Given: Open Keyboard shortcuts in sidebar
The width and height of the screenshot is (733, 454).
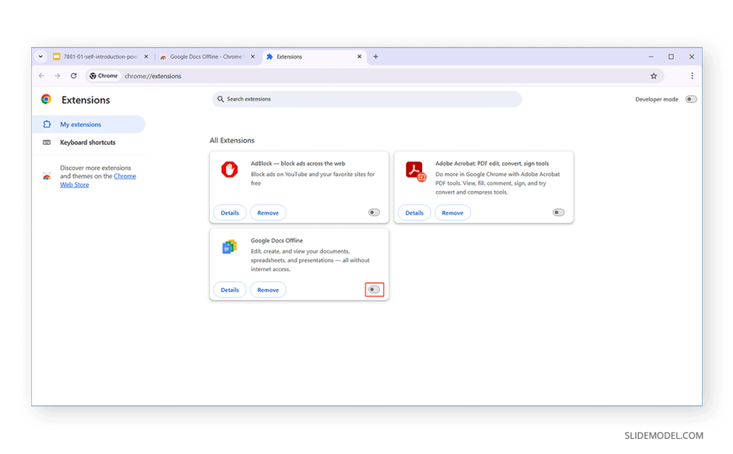Looking at the screenshot, I should click(88, 142).
